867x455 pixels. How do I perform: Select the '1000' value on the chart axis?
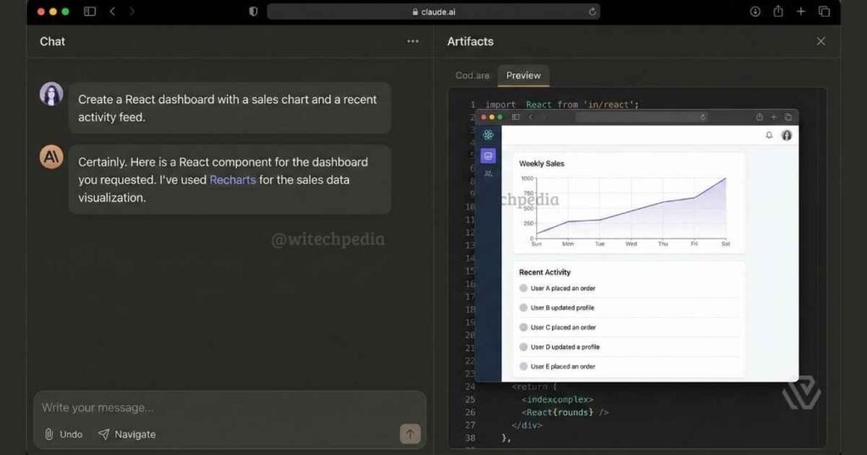point(527,178)
